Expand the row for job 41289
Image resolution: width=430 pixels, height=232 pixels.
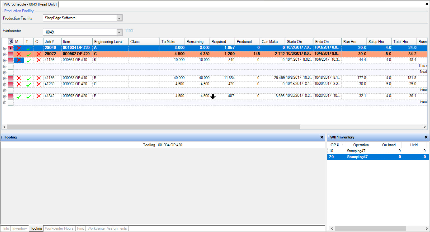pyautogui.click(x=5, y=85)
